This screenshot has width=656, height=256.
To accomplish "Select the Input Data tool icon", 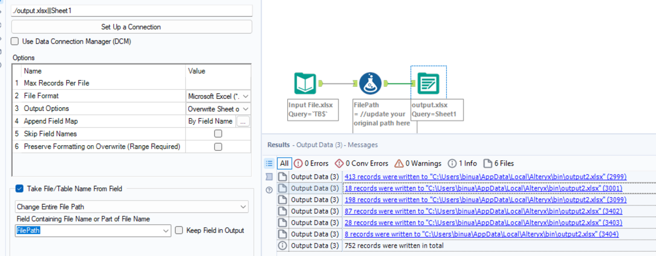I will [305, 83].
